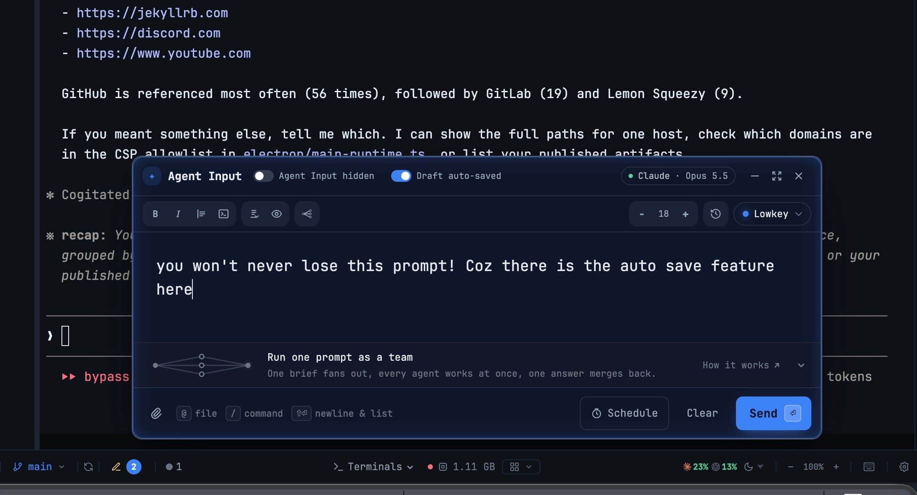Image resolution: width=917 pixels, height=495 pixels.
Task: Toggle bold formatting in Agent Input toolbar
Action: point(155,214)
